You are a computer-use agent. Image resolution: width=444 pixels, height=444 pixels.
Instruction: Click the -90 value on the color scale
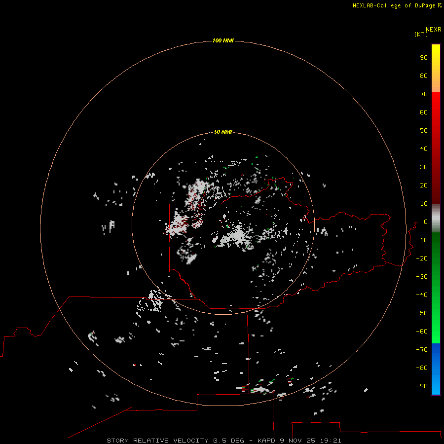[422, 386]
